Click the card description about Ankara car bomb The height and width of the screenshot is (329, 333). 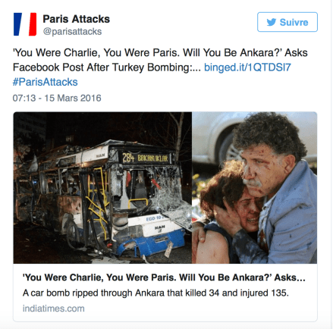pos(156,293)
